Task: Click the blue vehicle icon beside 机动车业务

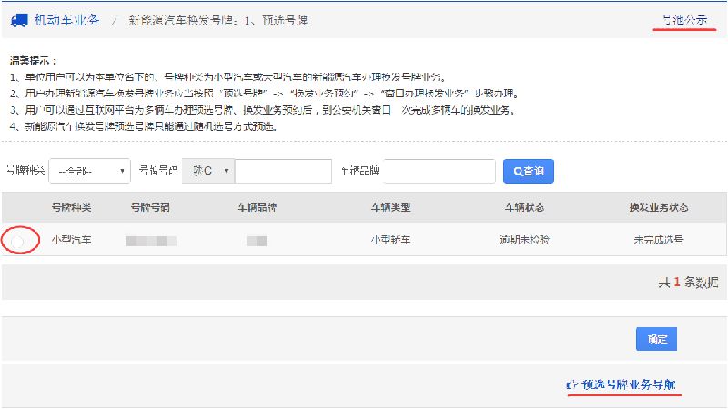Action: tap(19, 20)
